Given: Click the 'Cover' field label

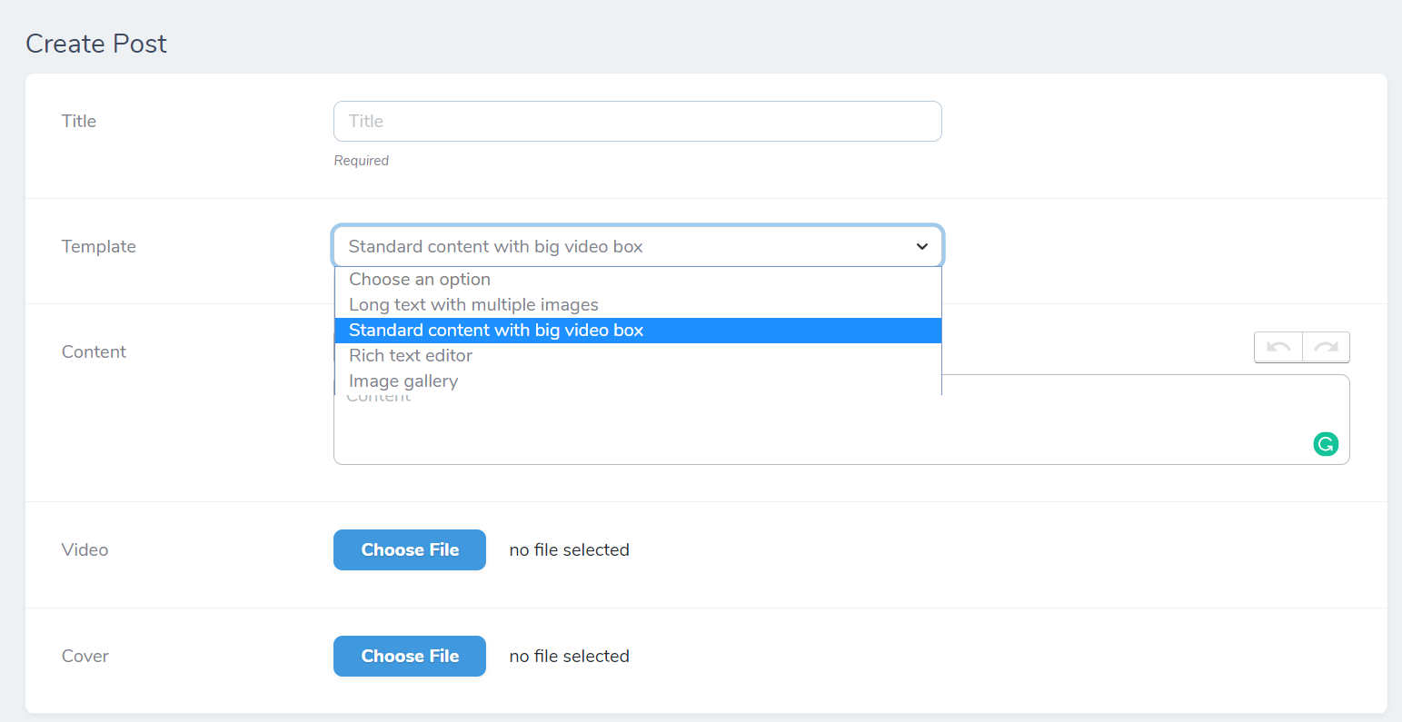Looking at the screenshot, I should pyautogui.click(x=85, y=657).
